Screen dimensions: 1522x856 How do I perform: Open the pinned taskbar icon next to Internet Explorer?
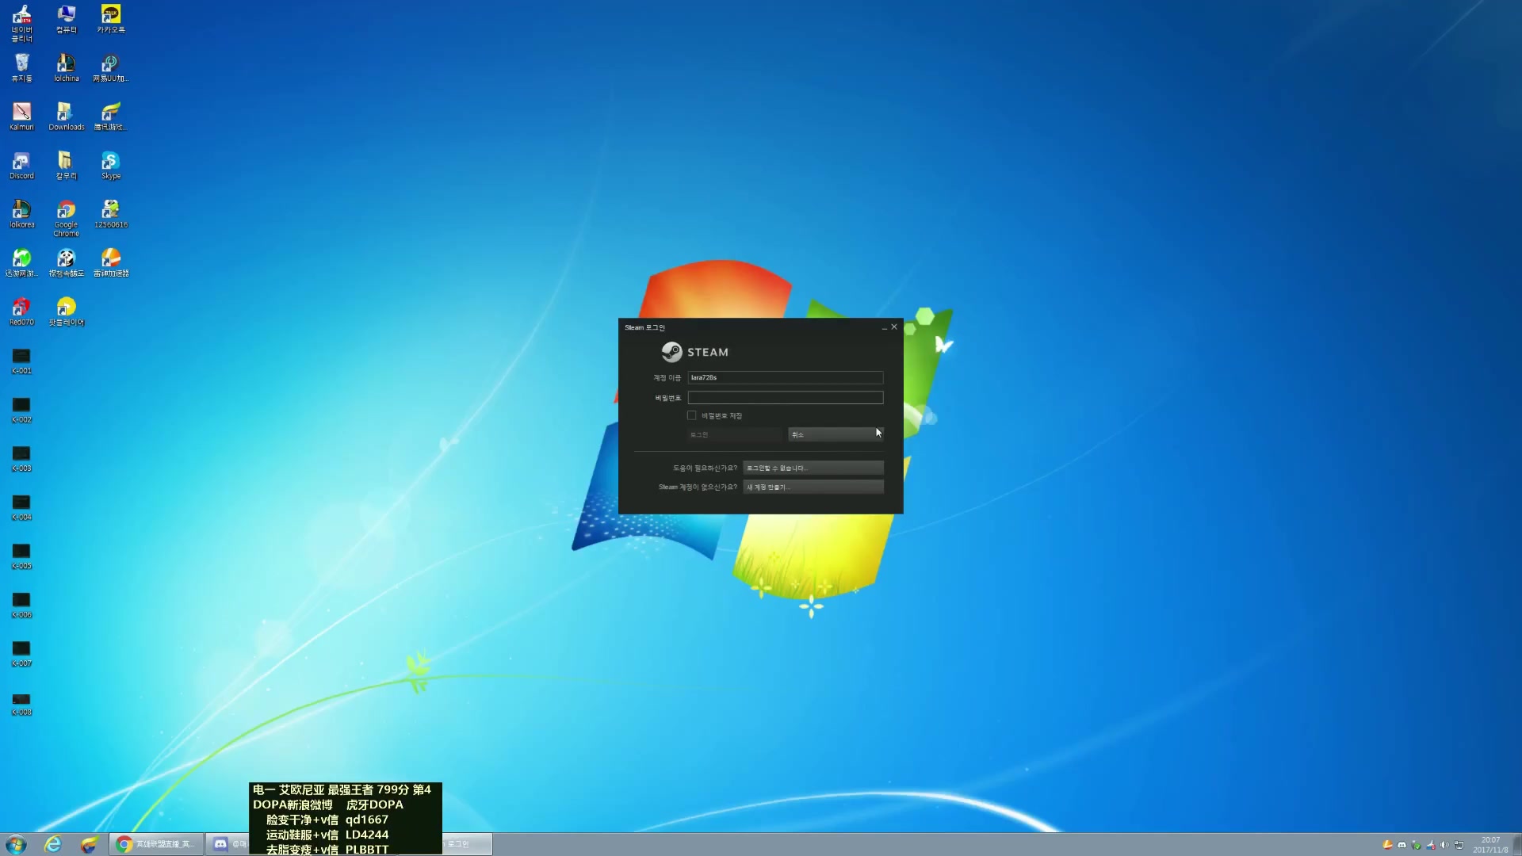[89, 844]
